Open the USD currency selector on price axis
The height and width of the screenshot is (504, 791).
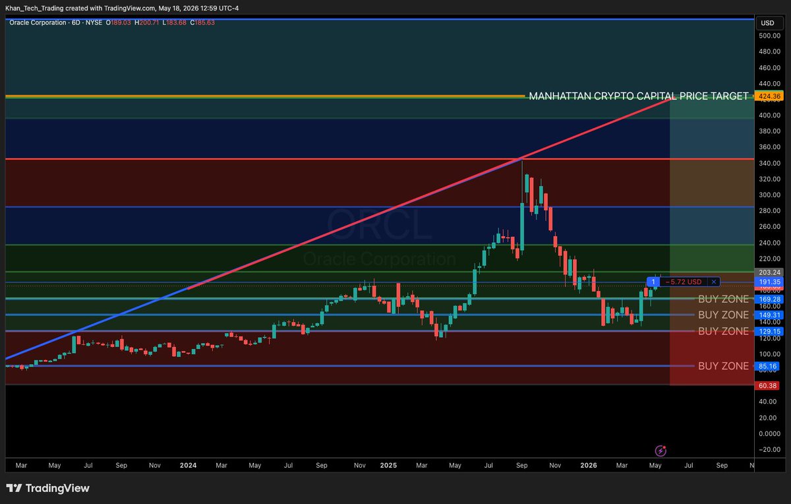[x=767, y=22]
